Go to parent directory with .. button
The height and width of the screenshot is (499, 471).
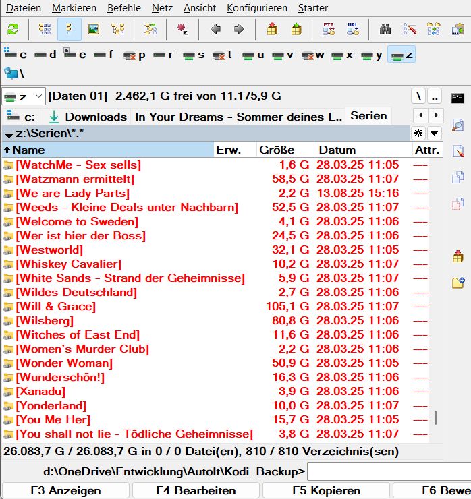point(435,96)
